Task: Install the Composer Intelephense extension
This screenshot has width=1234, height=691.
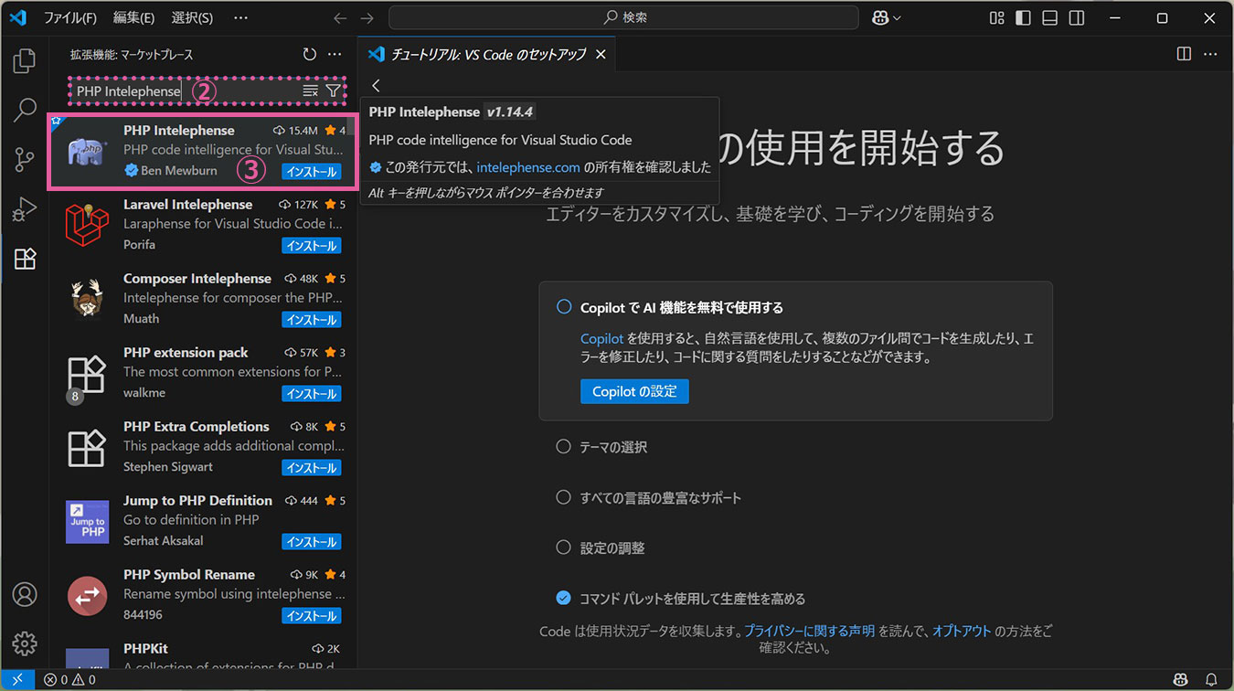Action: click(x=312, y=320)
